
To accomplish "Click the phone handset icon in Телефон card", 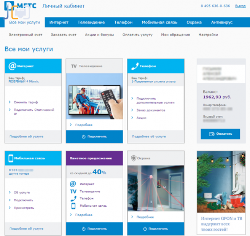I will [x=134, y=66].
